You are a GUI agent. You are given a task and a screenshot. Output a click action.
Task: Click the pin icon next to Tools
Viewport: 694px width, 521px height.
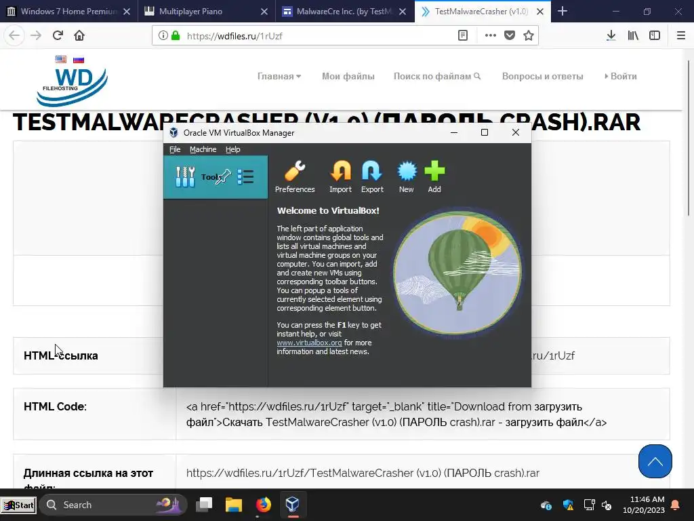[224, 177]
